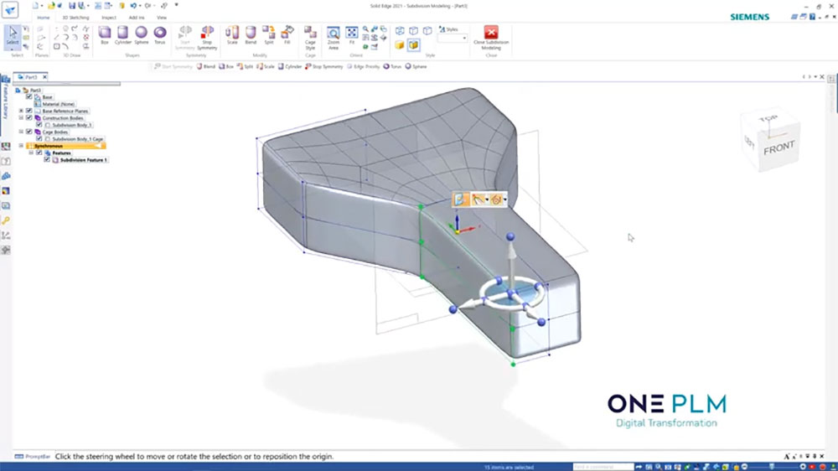Switch to the View ribbon tab
The width and height of the screenshot is (838, 471).
pos(162,18)
